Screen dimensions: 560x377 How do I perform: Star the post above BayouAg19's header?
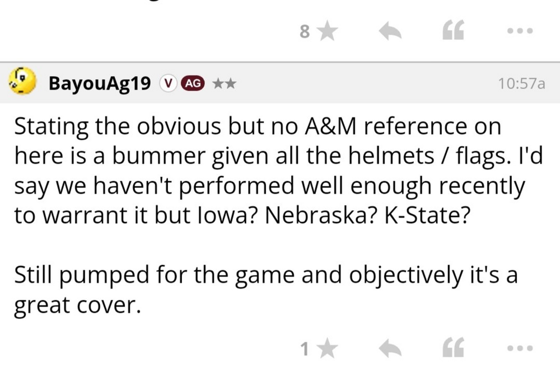click(328, 32)
